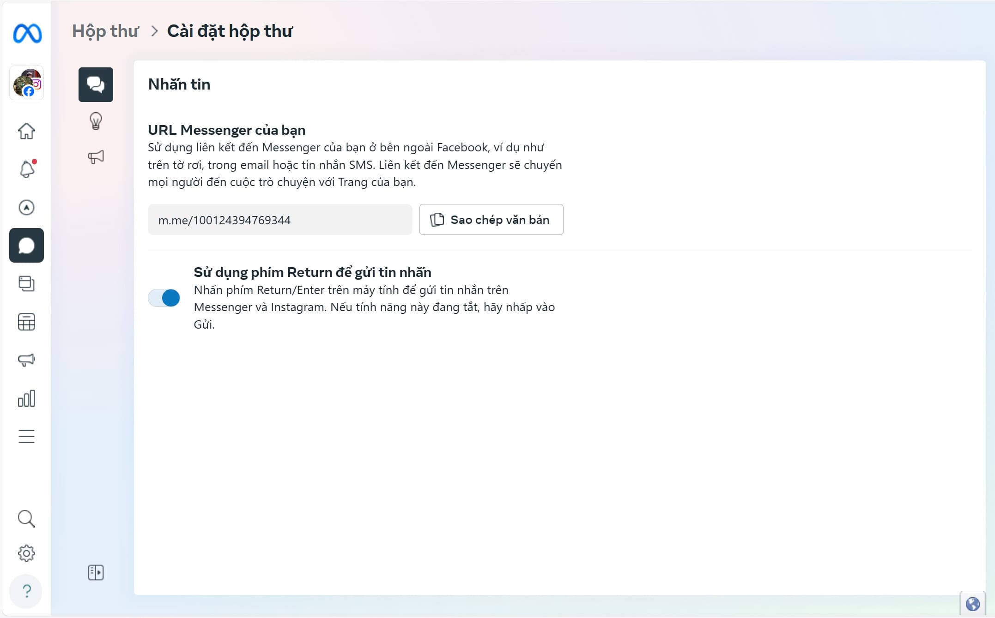The width and height of the screenshot is (995, 618).
Task: Click the Sử dụng phím Return heading
Action: coord(312,272)
